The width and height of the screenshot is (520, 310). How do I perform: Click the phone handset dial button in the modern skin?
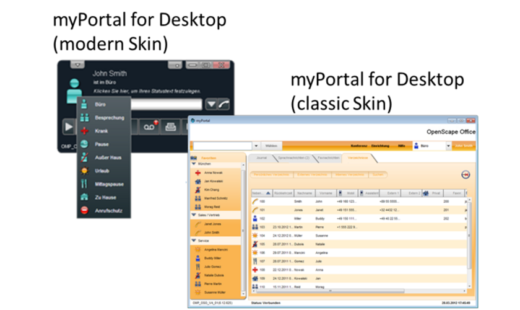224,104
